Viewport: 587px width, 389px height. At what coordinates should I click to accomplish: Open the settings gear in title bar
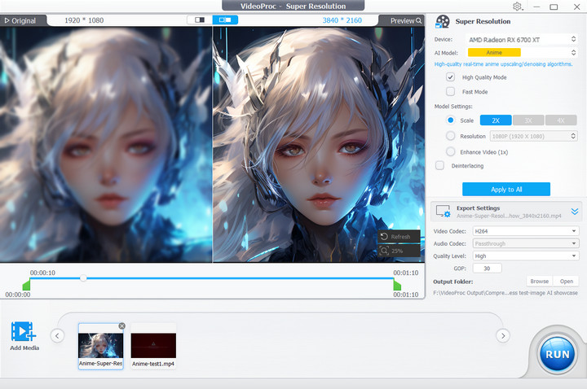pos(517,7)
